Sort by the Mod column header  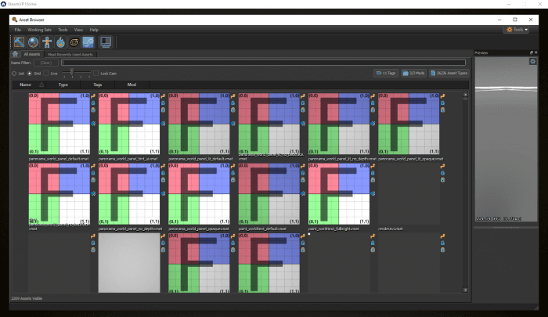coord(132,85)
